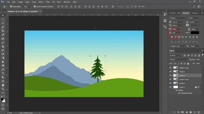Viewport: 204px width, 114px height.
Task: Select the Zoom tool
Action: pyautogui.click(x=3, y=89)
